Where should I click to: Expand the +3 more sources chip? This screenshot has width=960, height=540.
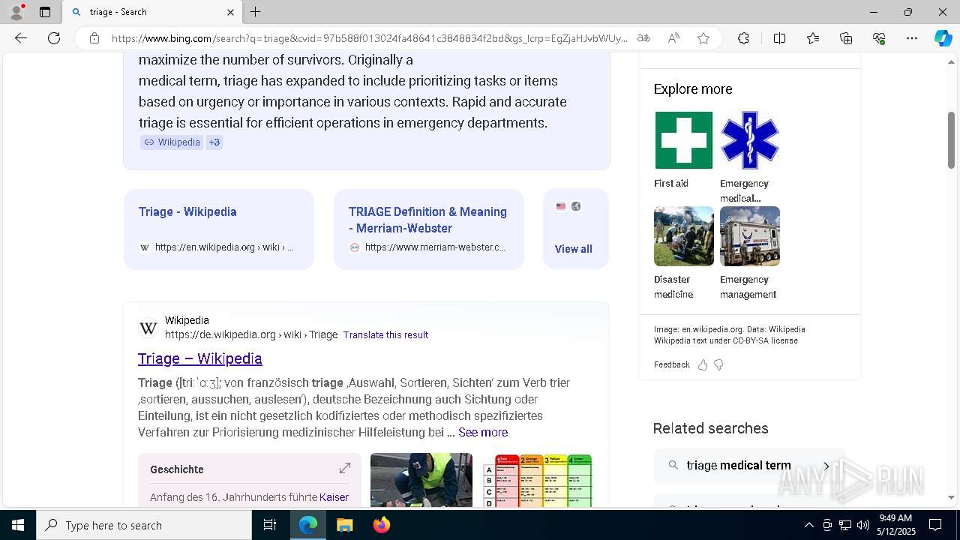pyautogui.click(x=214, y=142)
